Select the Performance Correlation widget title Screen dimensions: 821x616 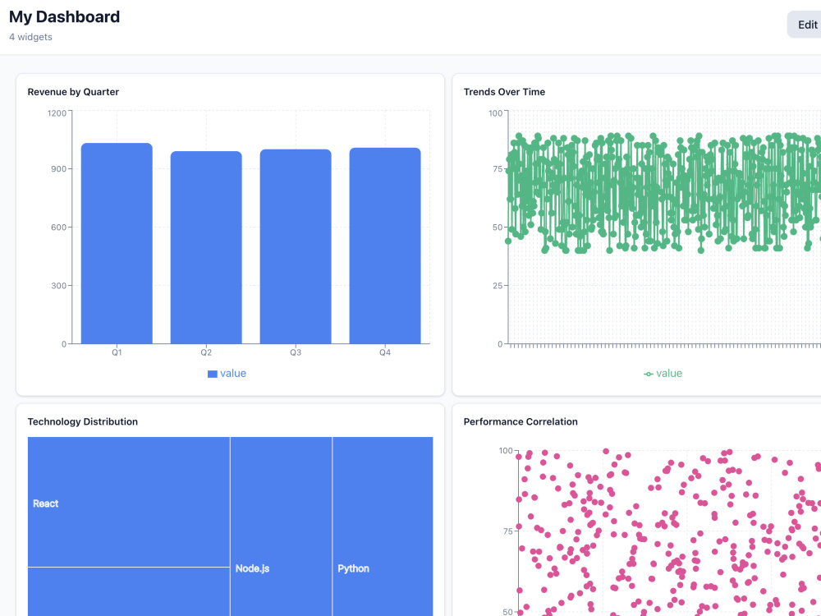pos(521,421)
